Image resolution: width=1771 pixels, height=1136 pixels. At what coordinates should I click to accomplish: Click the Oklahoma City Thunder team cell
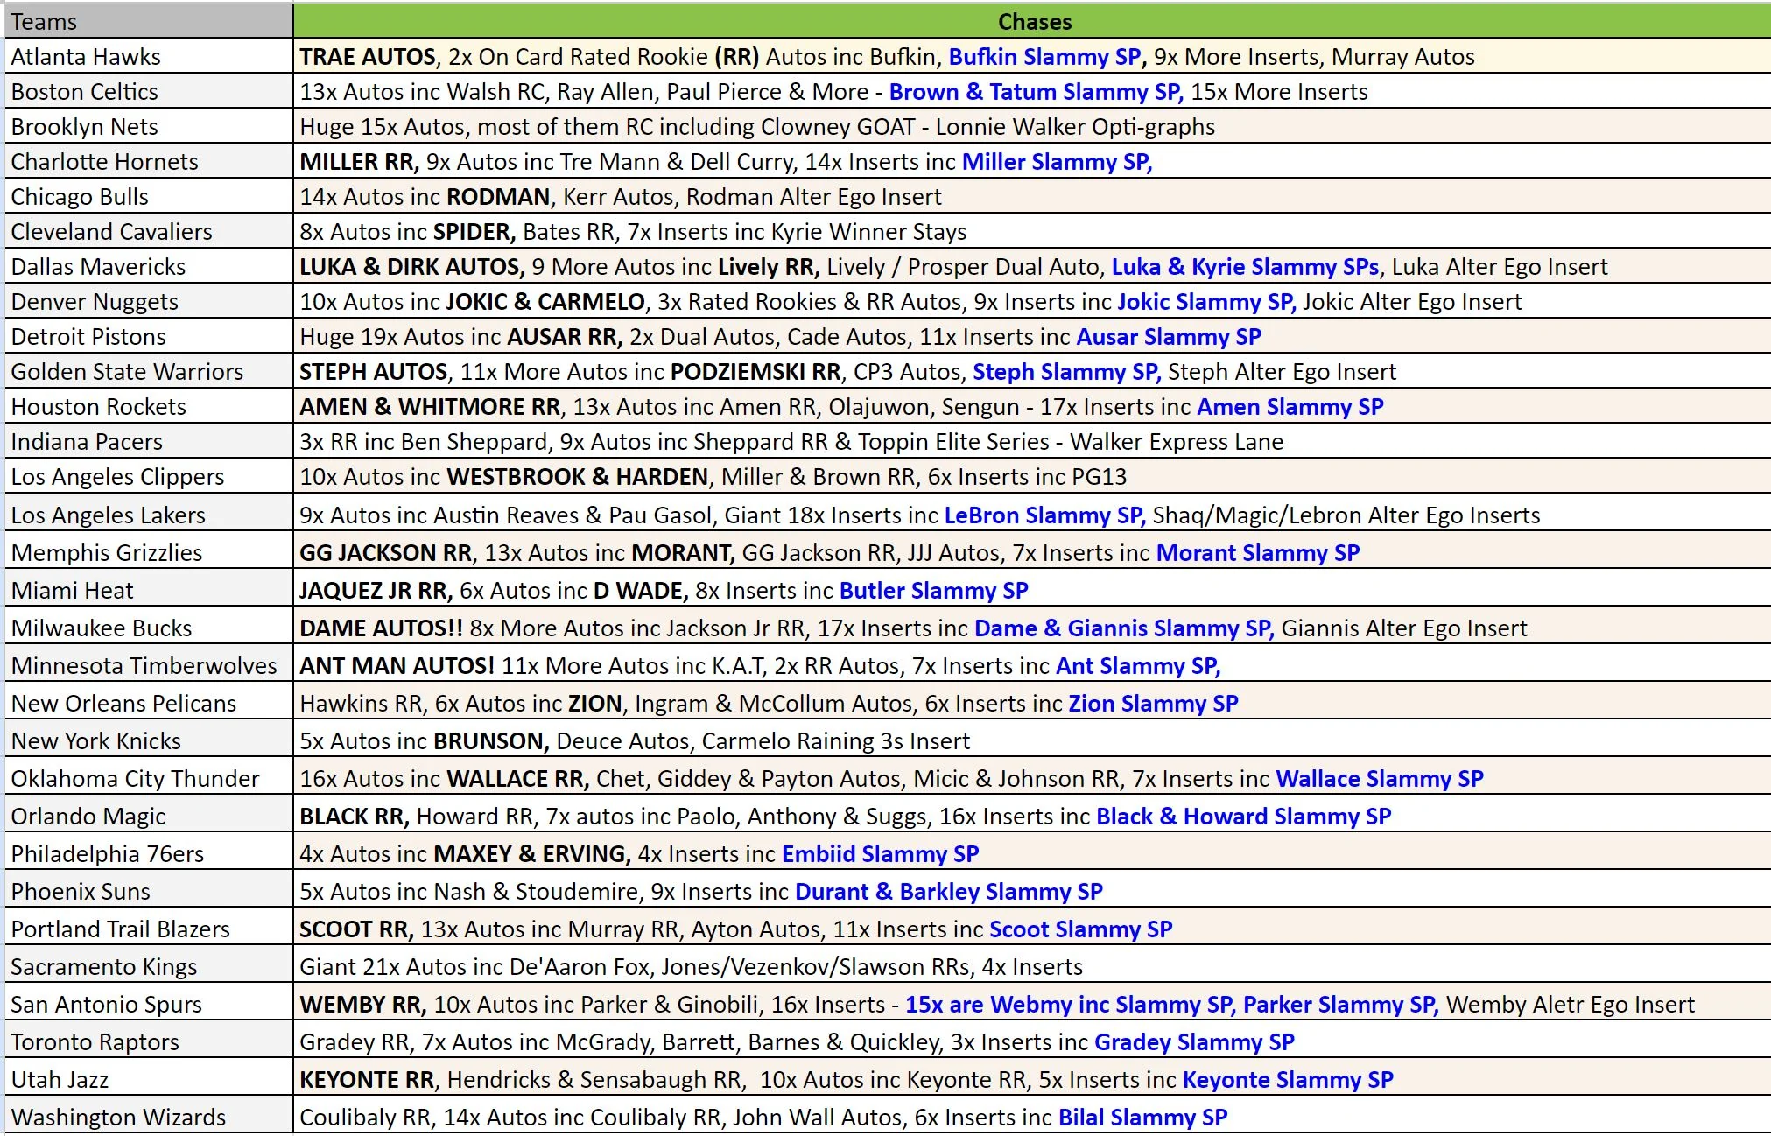149,776
